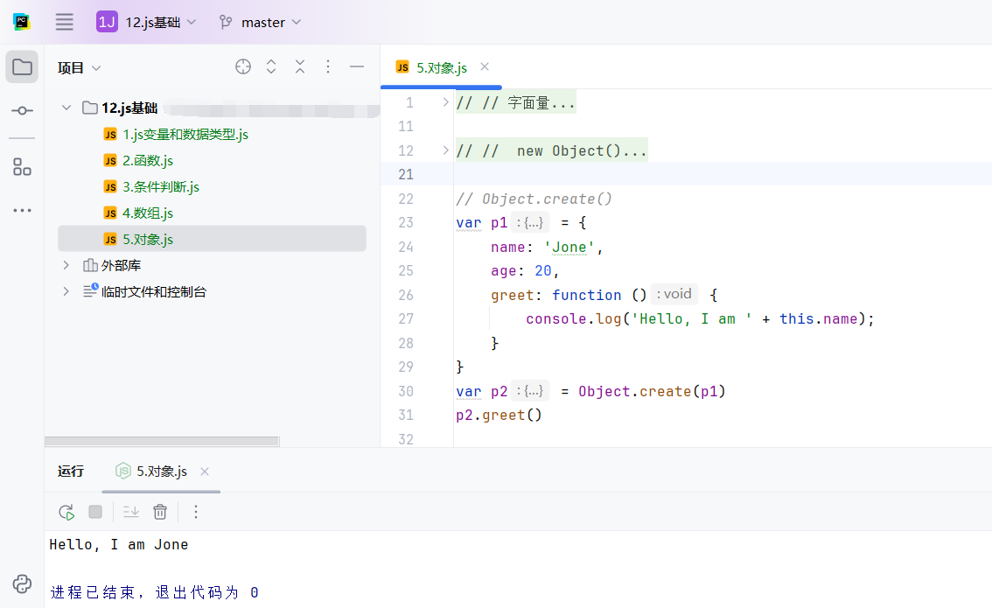Rerun 5.对象.js script

pos(66,512)
